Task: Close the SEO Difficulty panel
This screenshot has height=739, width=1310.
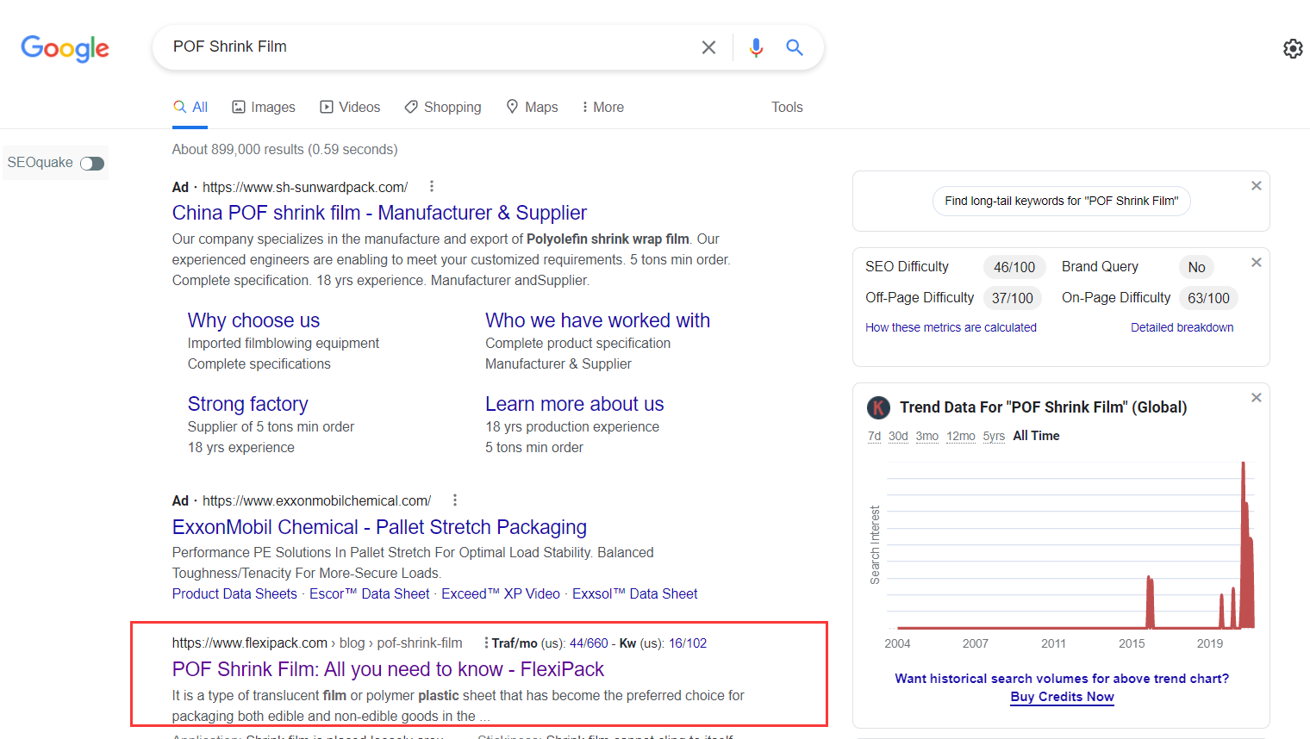Action: 1257,262
